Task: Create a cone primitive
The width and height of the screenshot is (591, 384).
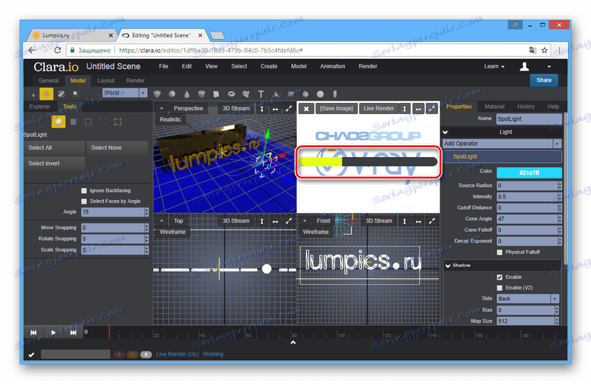Action: point(186,94)
